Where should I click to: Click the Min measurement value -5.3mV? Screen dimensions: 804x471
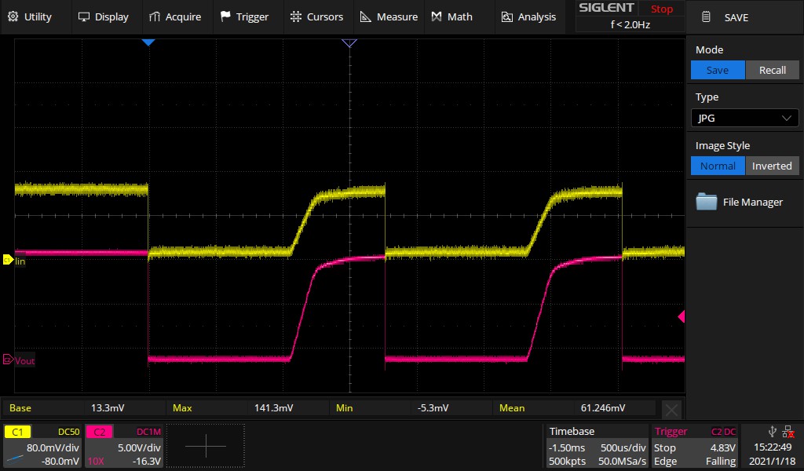pyautogui.click(x=433, y=408)
